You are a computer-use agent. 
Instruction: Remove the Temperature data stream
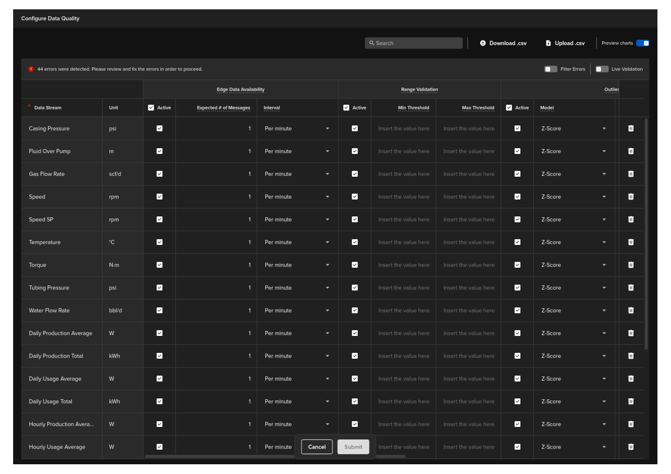coord(631,242)
